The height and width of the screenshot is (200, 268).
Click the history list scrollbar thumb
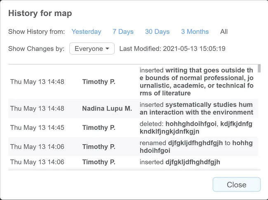coord(259,68)
